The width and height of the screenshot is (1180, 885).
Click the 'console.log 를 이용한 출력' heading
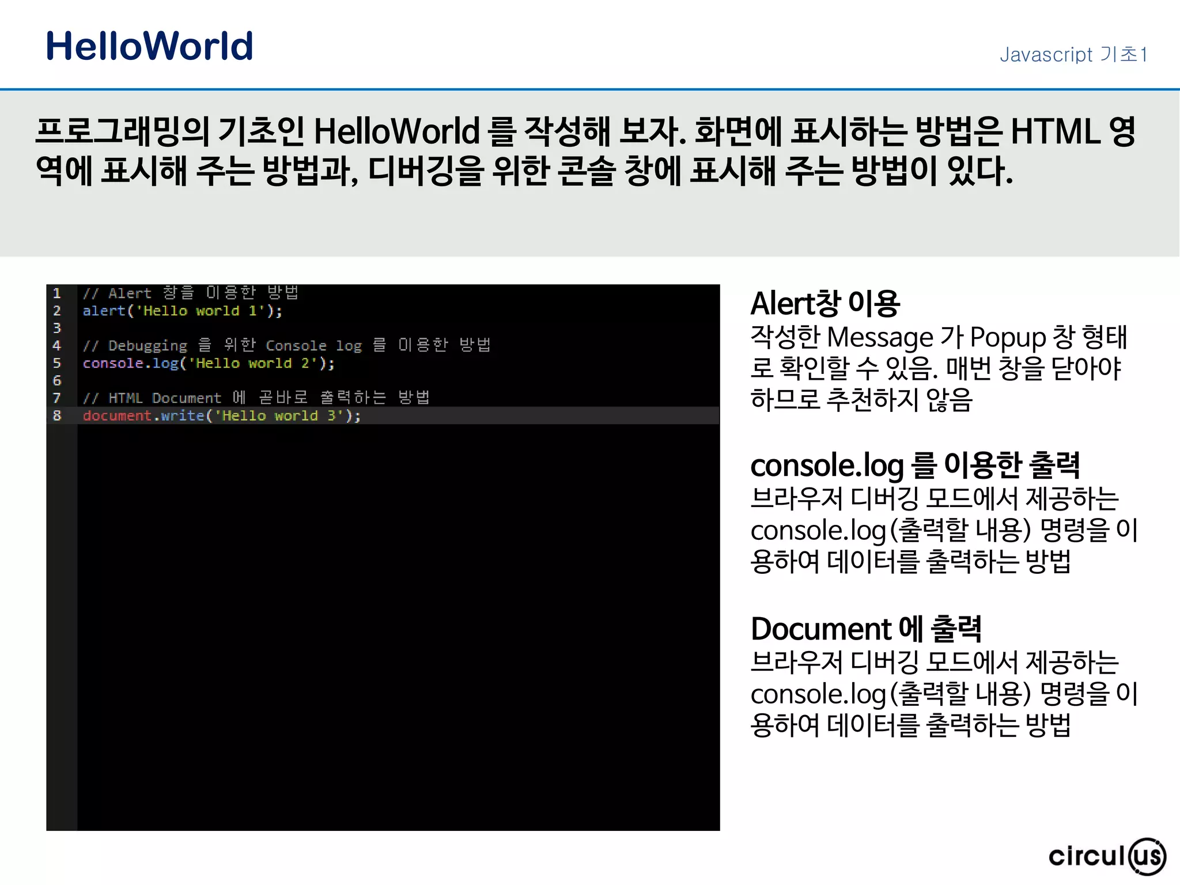click(914, 466)
